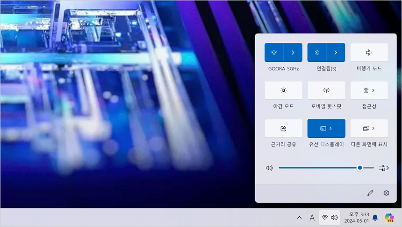The height and width of the screenshot is (227, 402).
Task: Open clock and calendar flyout
Action: pyautogui.click(x=357, y=218)
